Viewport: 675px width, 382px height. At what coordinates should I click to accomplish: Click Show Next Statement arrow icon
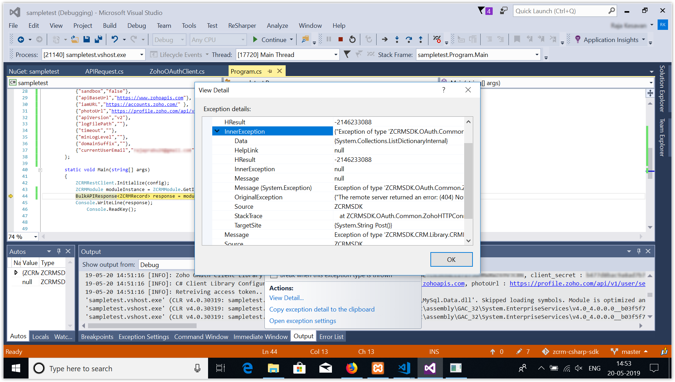384,40
